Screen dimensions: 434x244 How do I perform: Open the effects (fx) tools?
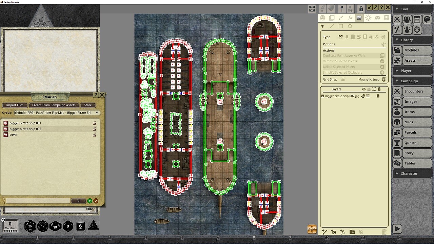coord(350,18)
